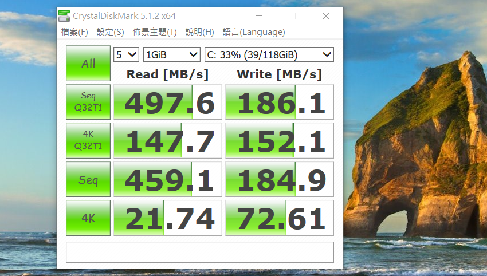The image size is (487, 276).
Task: Click the empty comment field at bottom
Action: tap(200, 253)
